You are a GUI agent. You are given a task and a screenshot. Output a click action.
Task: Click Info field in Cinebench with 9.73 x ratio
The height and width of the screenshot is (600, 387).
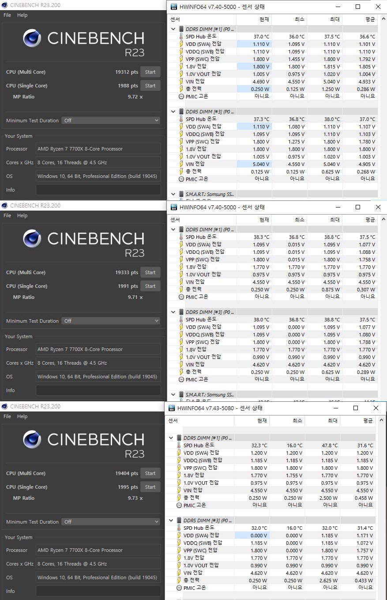point(98,591)
